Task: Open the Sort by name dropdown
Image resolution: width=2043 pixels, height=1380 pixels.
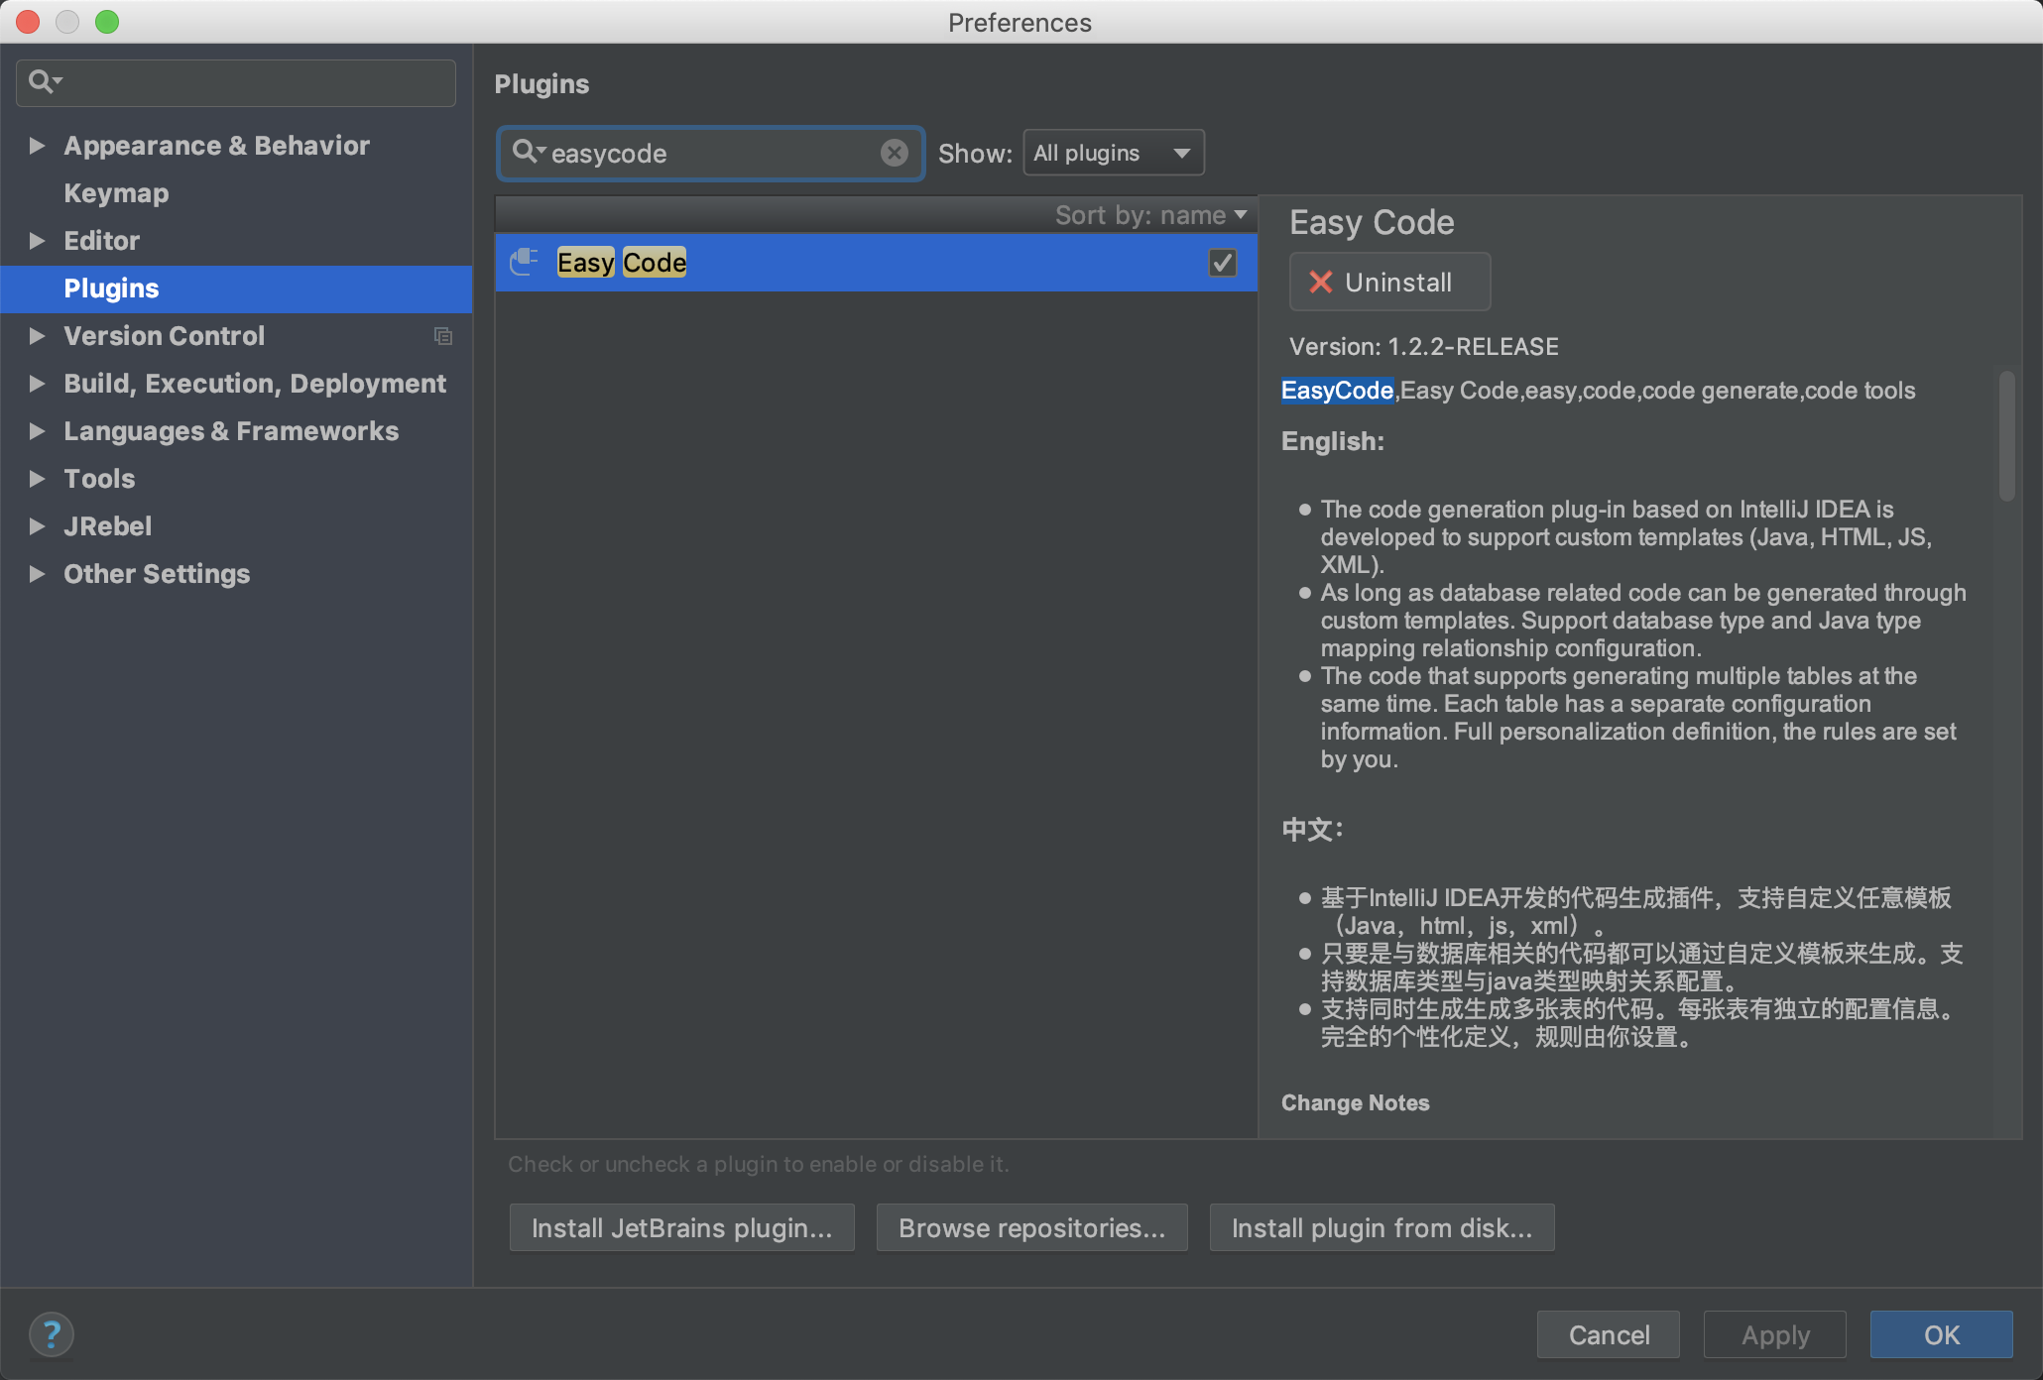Action: (x=1150, y=215)
